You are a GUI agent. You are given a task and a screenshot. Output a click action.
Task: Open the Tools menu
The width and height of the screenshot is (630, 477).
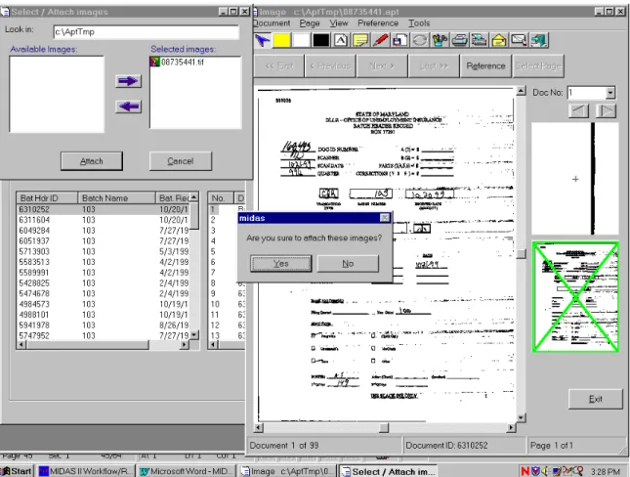pos(419,23)
